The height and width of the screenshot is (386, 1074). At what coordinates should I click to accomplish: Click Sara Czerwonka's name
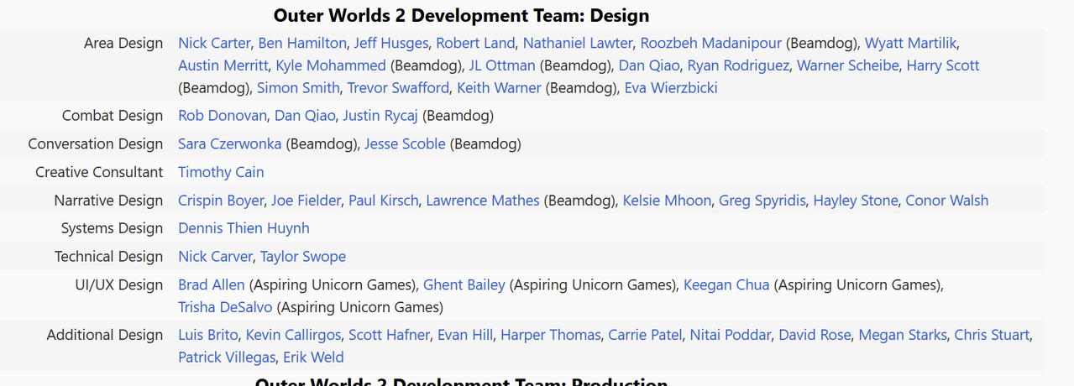(x=229, y=144)
